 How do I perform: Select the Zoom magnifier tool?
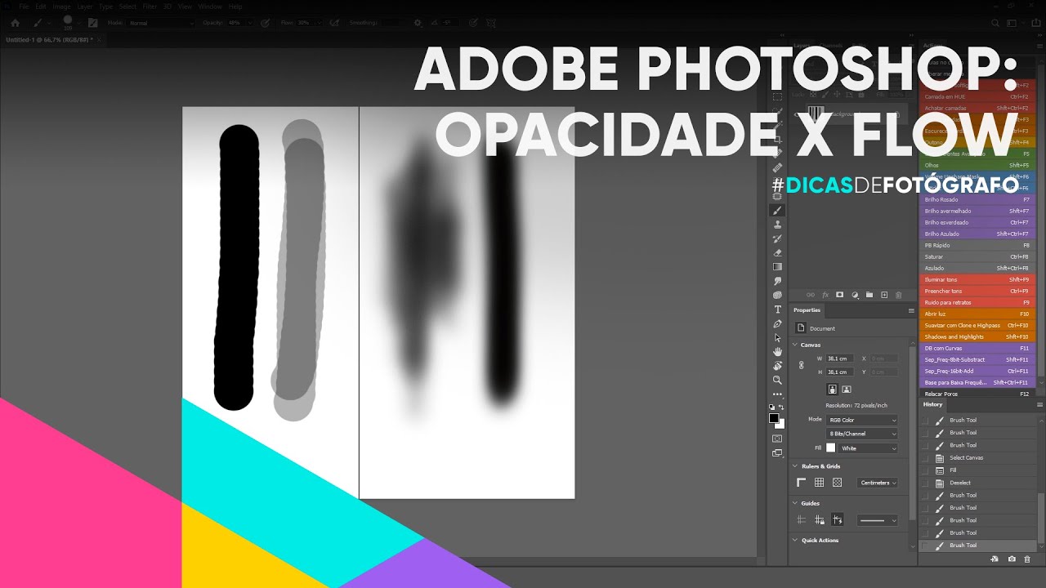click(777, 380)
